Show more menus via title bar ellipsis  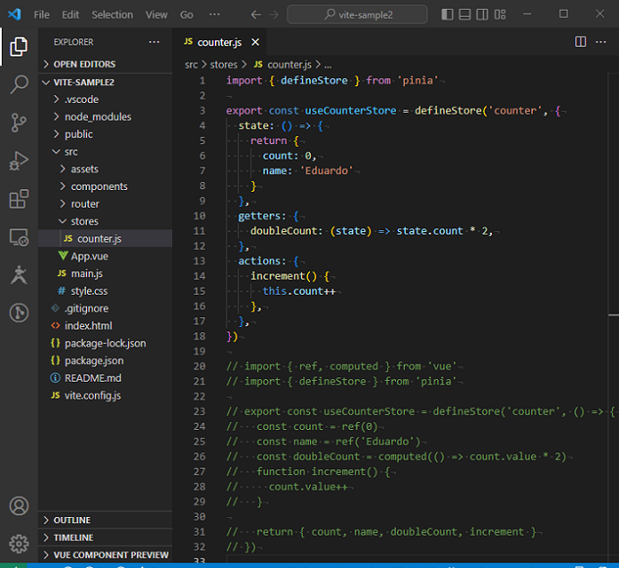(x=214, y=14)
